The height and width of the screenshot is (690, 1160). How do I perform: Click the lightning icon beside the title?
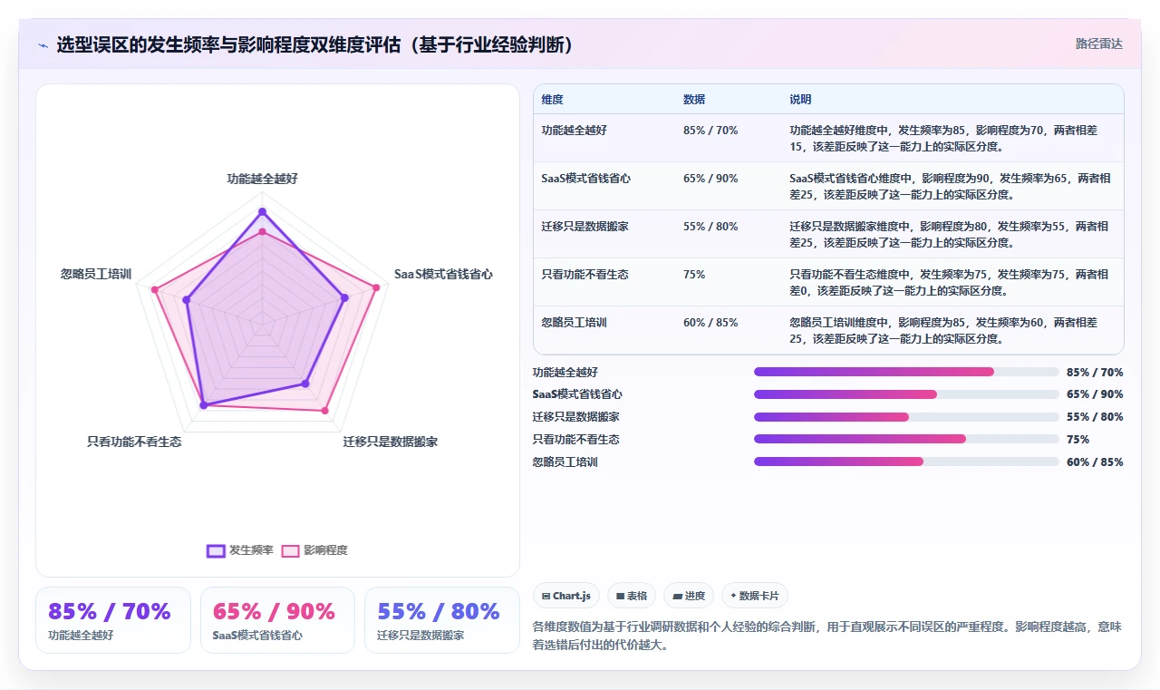click(x=43, y=45)
